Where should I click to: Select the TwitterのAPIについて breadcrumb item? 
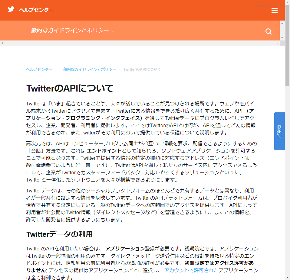(x=142, y=69)
